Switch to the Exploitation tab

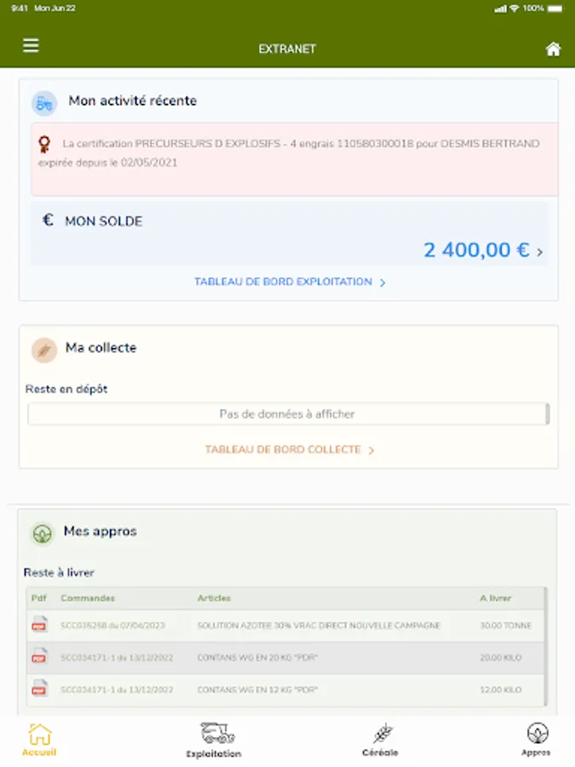(x=215, y=740)
